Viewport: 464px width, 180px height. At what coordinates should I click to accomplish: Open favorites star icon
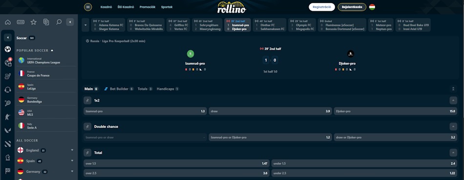tap(33, 22)
